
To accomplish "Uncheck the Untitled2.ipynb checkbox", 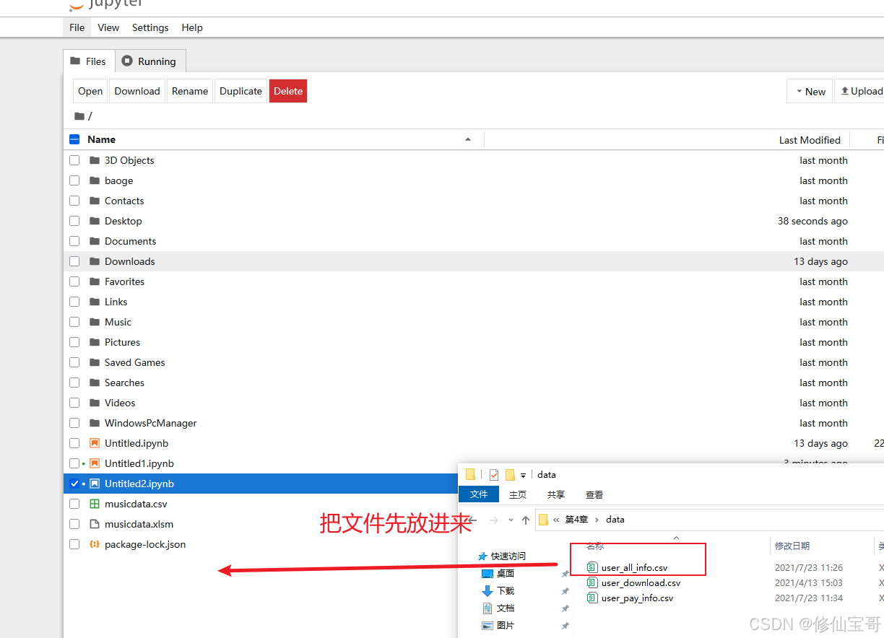I will point(74,484).
